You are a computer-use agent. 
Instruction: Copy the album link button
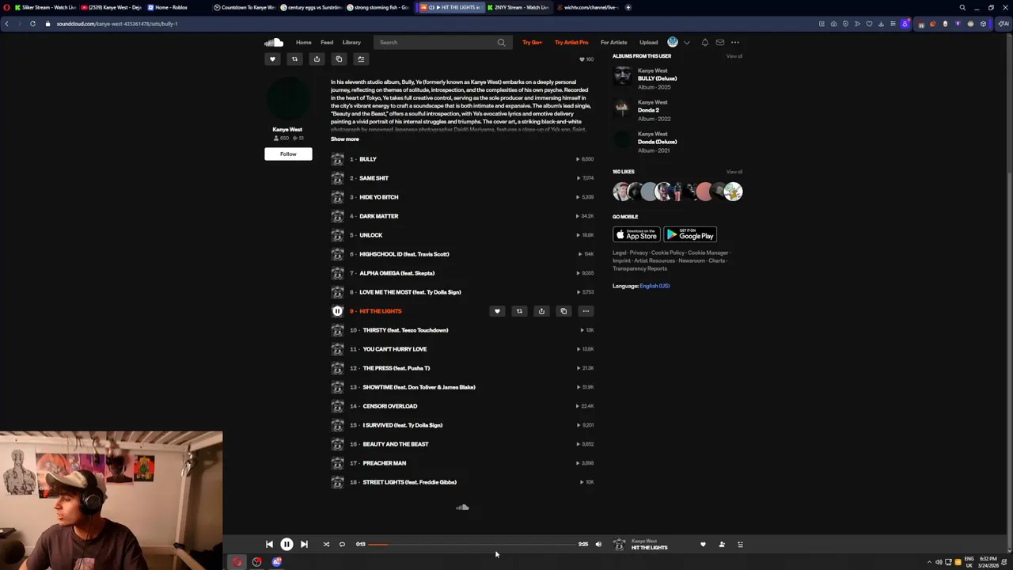click(x=339, y=59)
